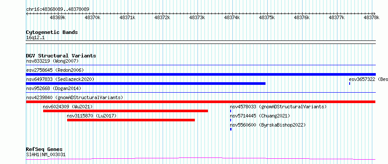
Task: Click the DGV Structural Variants track title
Action: [61, 56]
